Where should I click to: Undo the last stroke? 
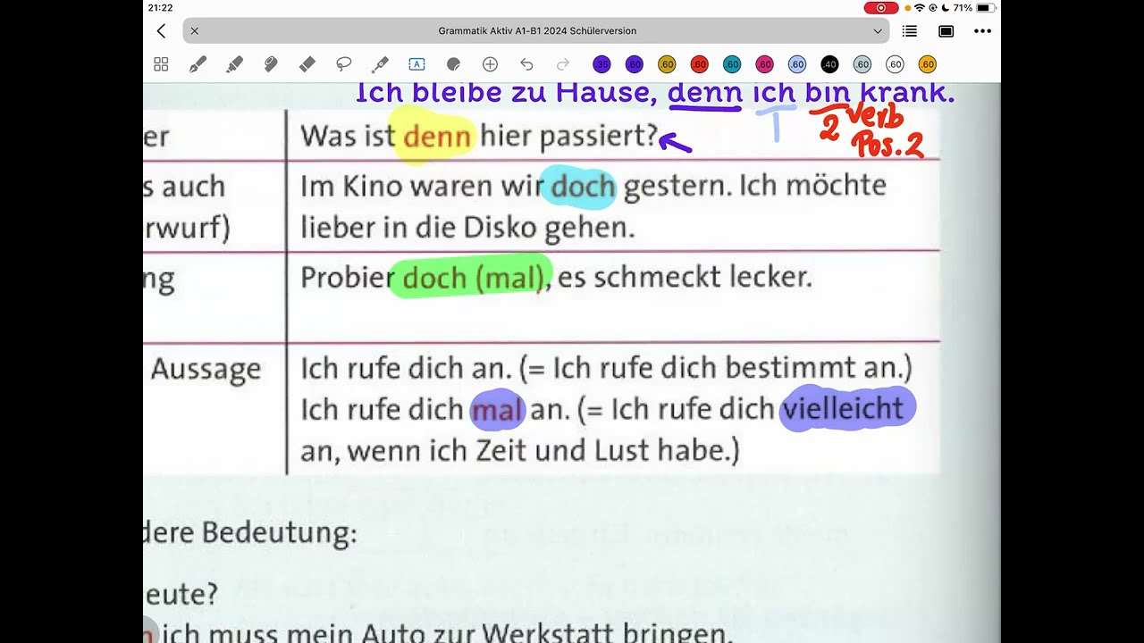(x=526, y=64)
